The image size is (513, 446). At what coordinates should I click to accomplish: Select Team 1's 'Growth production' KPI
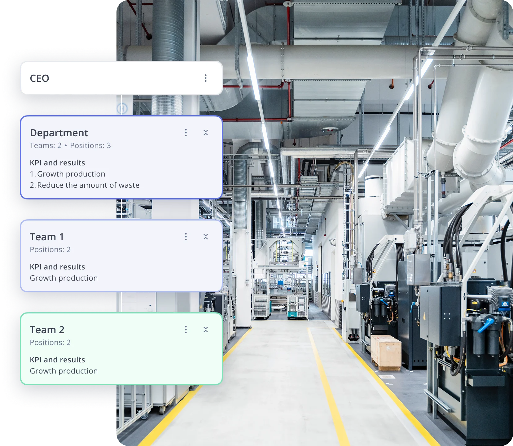[x=64, y=278]
